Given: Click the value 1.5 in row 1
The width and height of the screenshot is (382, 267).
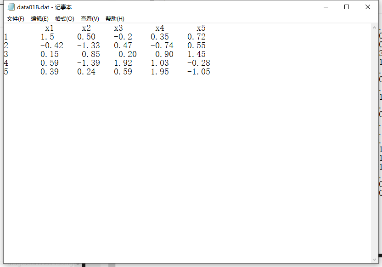Looking at the screenshot, I should coord(47,37).
